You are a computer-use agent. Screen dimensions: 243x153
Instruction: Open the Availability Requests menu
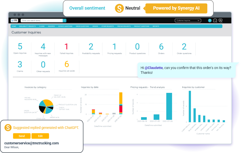tap(27, 26)
